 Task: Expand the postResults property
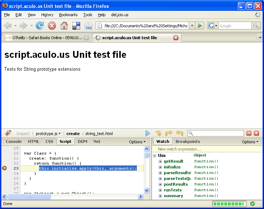pyautogui.click(x=160, y=184)
